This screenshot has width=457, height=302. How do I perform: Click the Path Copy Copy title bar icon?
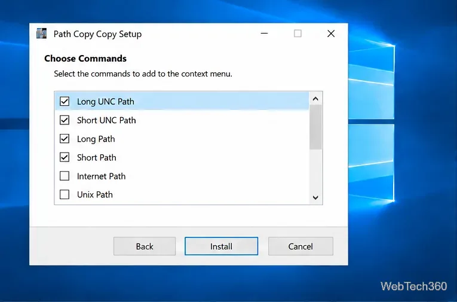click(41, 33)
